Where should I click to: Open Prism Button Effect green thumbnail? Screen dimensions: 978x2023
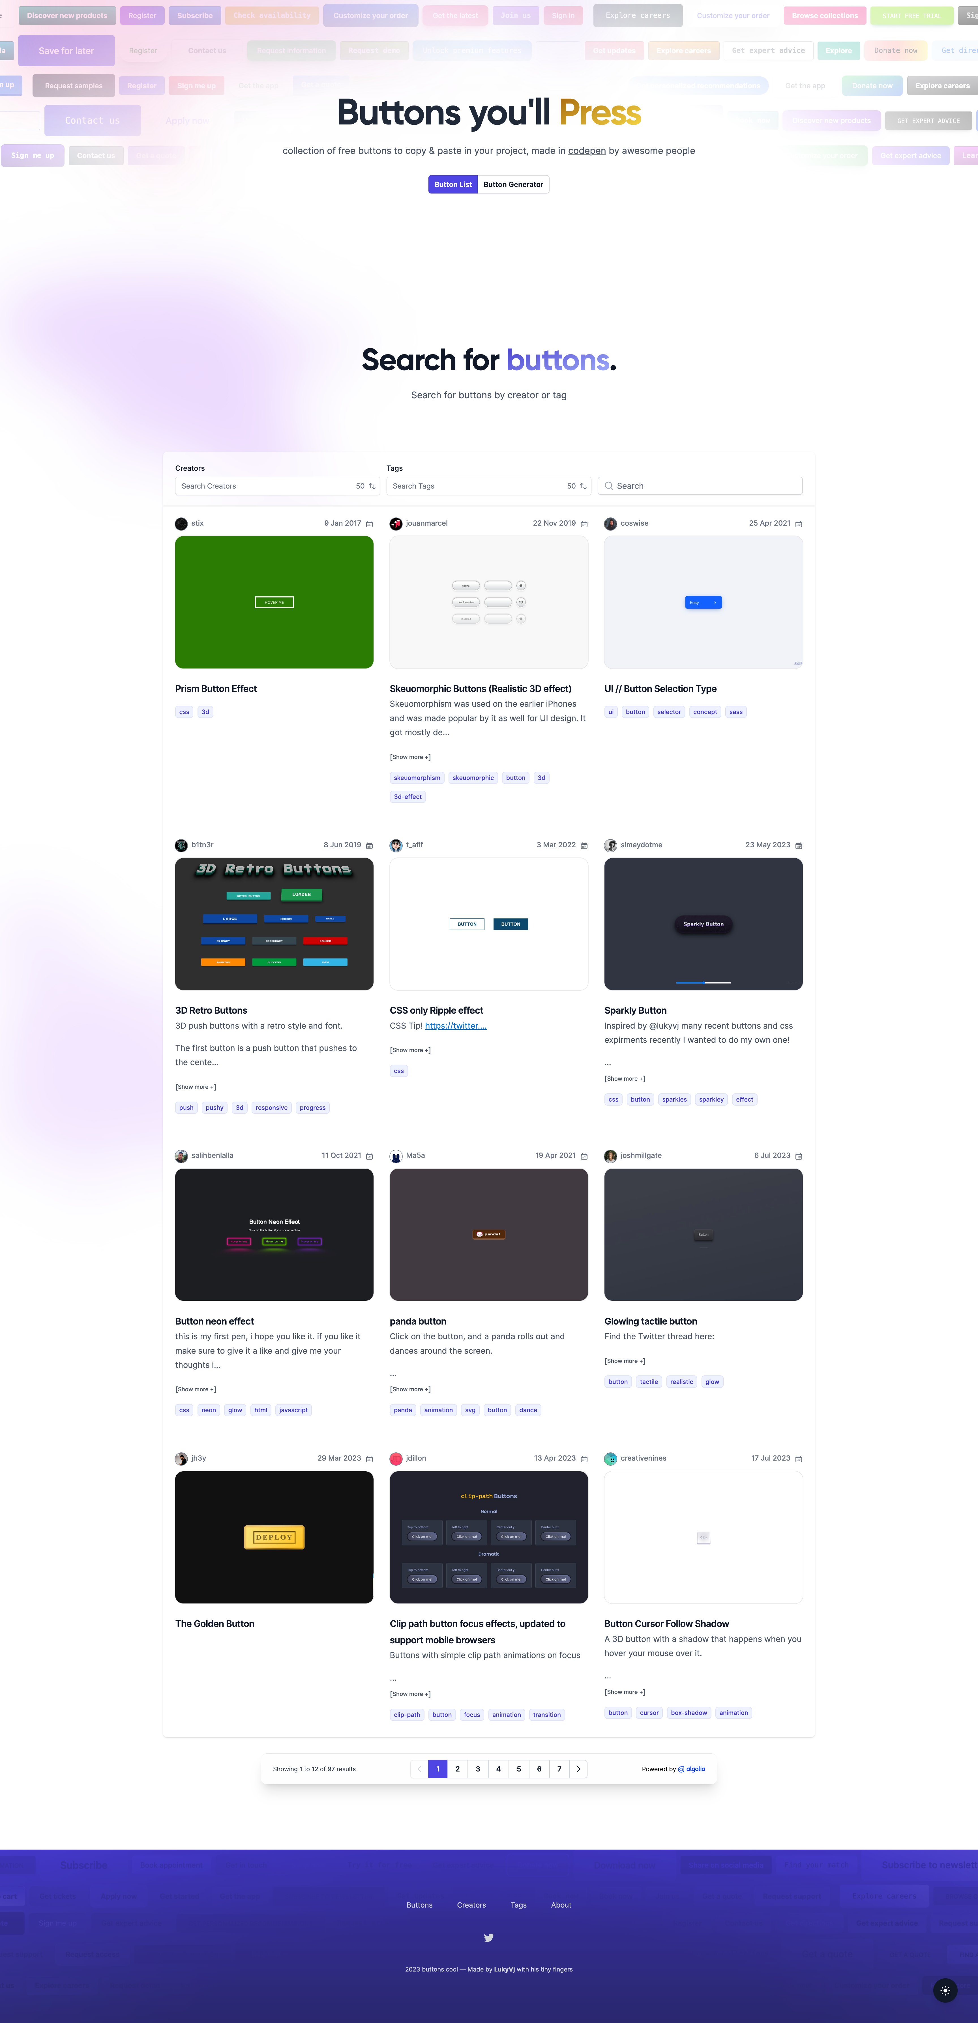pyautogui.click(x=274, y=602)
